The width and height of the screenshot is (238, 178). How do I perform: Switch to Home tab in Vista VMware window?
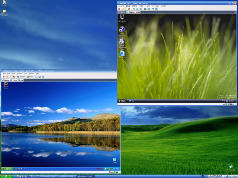click(x=122, y=12)
